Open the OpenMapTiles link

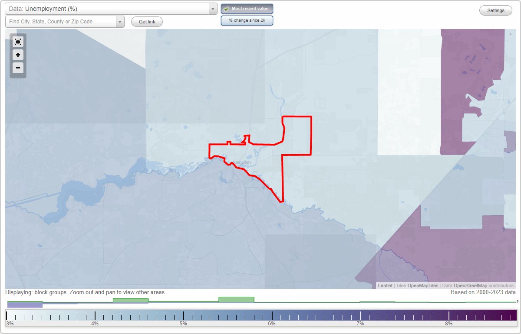423,286
